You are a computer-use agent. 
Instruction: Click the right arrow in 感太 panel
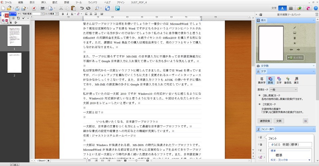(298, 50)
